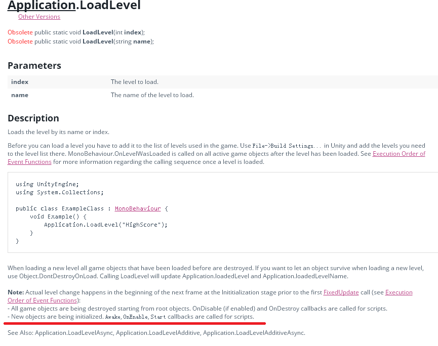
Task: Click the red underline annotation
Action: tap(134, 323)
